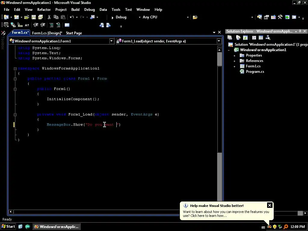The height and width of the screenshot is (231, 308).
Task: Click Show All Files in Solution Explorer
Action: 238,38
